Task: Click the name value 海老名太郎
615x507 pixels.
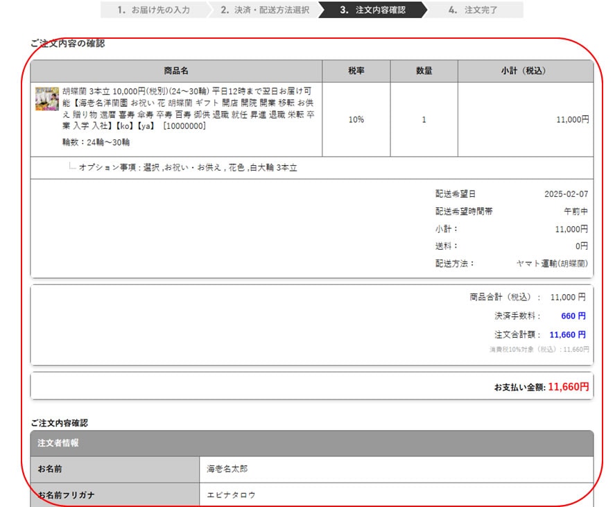Action: (x=227, y=469)
